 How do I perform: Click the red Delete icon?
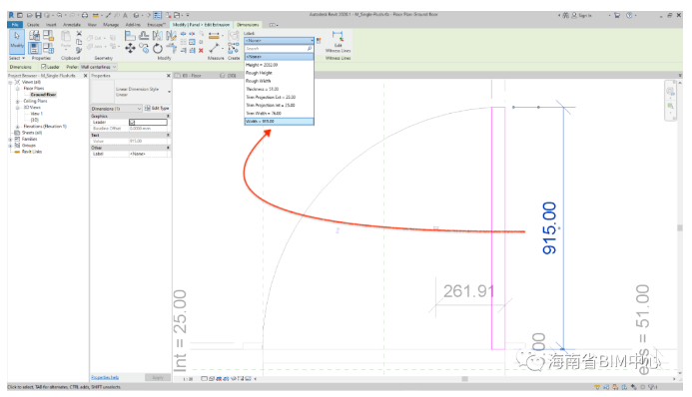(x=201, y=51)
